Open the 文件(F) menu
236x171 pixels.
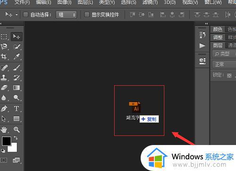(x=22, y=2)
